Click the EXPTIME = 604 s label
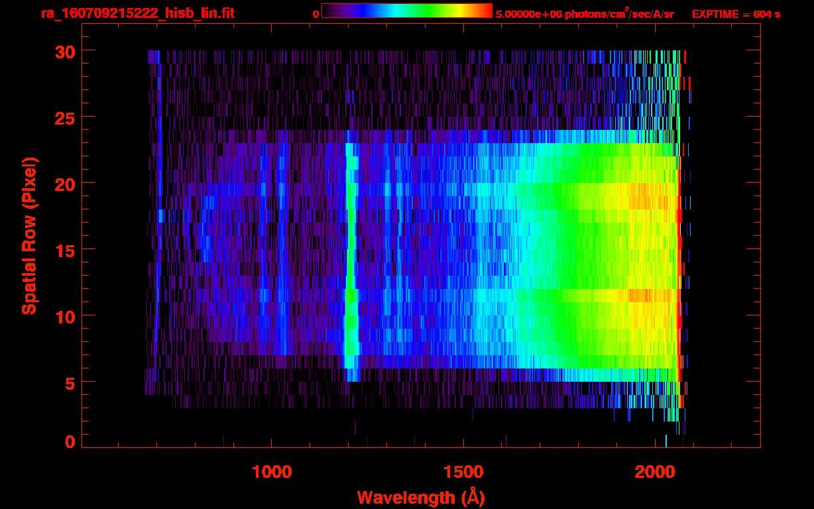This screenshot has width=814, height=509. click(736, 14)
